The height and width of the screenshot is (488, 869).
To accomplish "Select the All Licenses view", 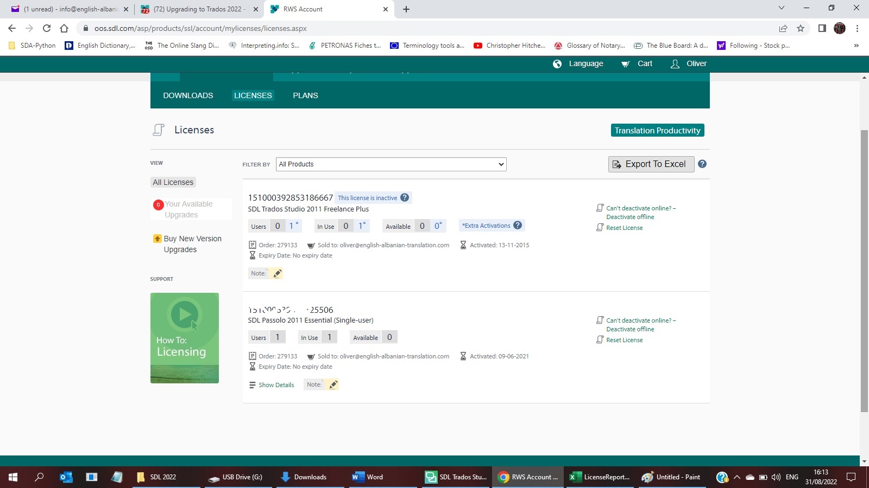I will pyautogui.click(x=173, y=182).
